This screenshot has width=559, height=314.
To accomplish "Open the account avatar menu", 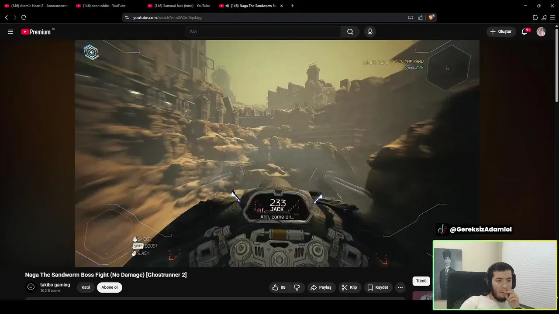I will pos(541,32).
